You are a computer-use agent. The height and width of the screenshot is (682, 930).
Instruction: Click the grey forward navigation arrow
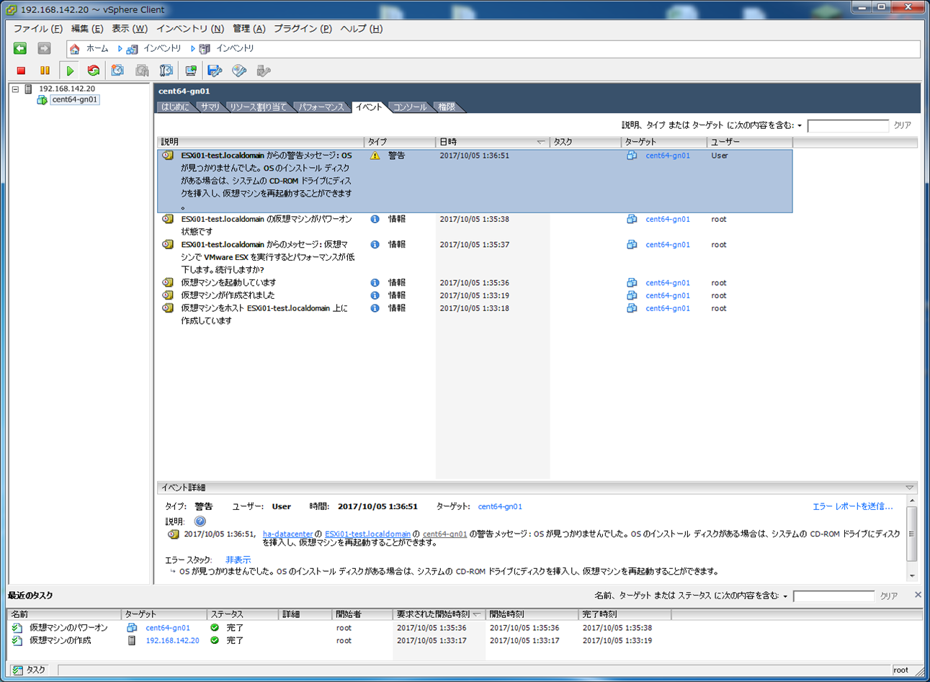tap(44, 48)
